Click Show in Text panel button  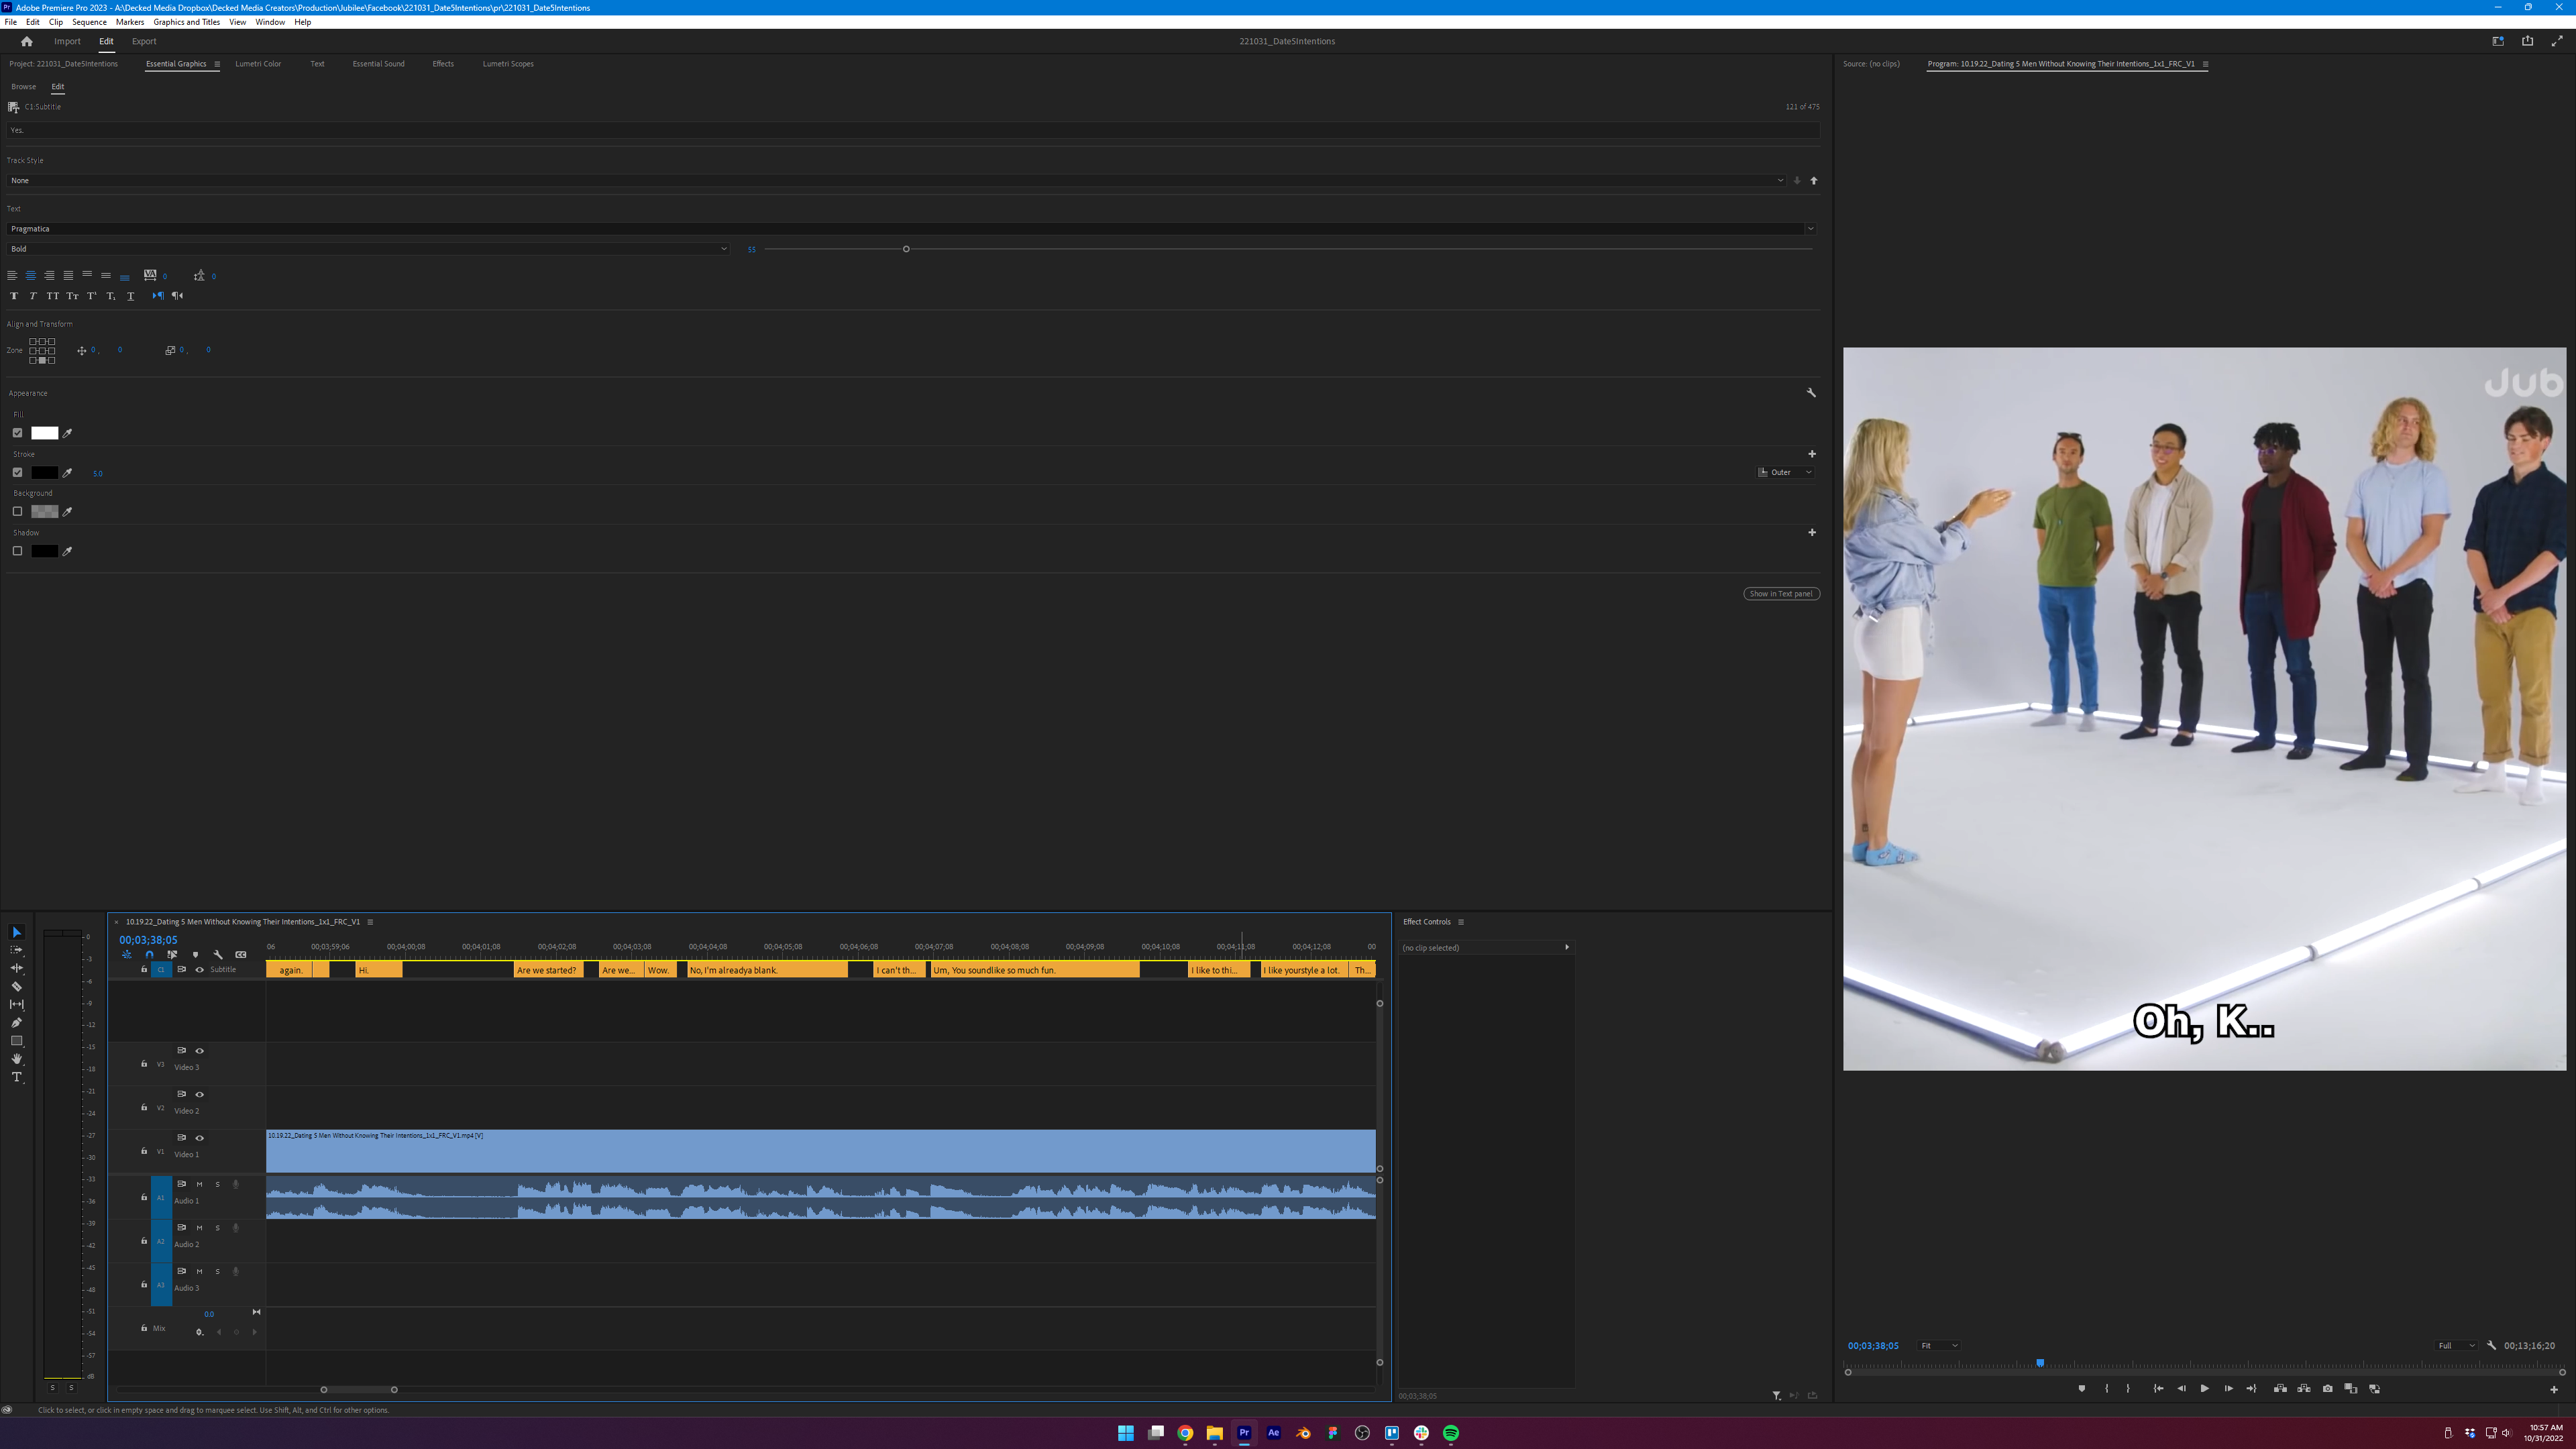click(1781, 594)
